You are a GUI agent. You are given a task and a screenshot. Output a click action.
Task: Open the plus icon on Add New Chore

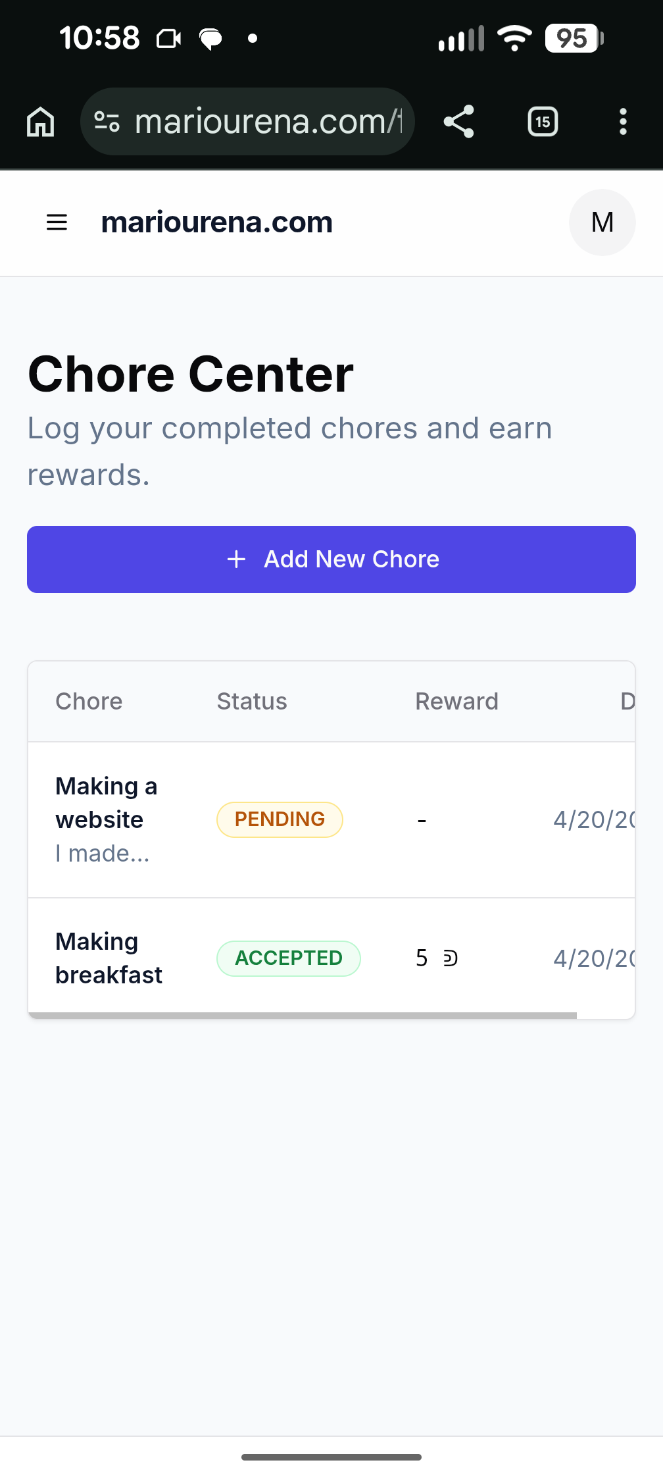[236, 559]
